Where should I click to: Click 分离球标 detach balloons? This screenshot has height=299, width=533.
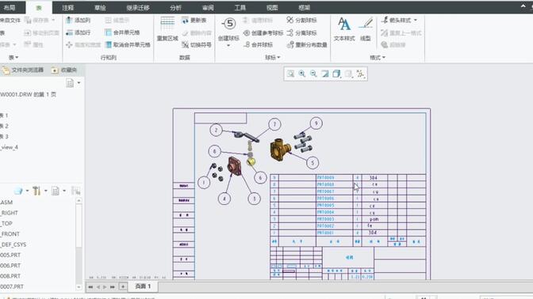301,33
